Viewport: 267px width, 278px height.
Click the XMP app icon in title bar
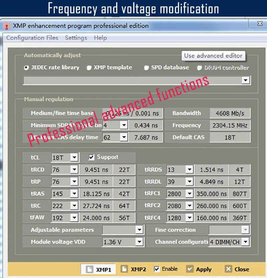(7, 26)
